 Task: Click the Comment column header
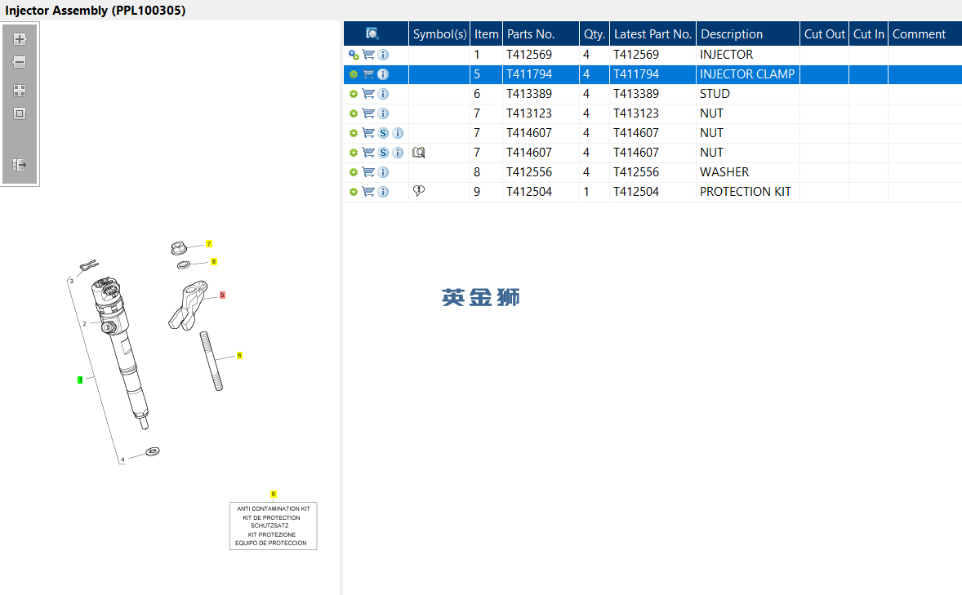tap(925, 33)
